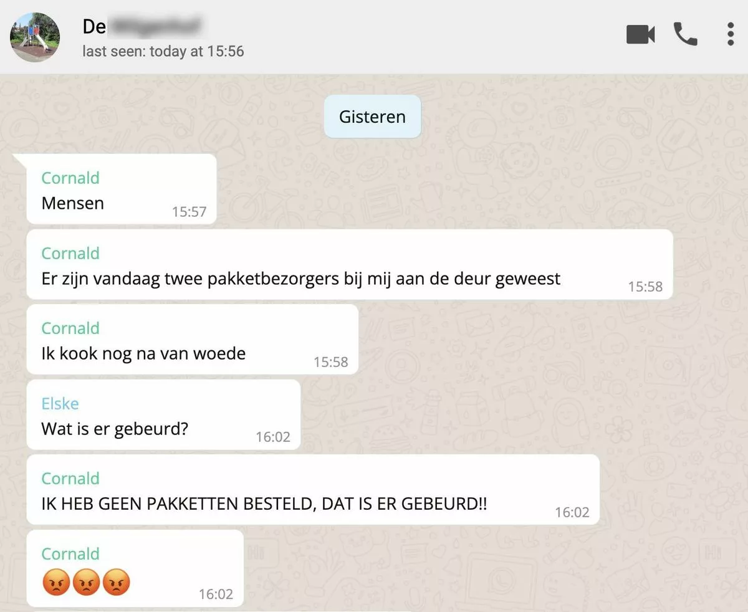This screenshot has width=748, height=612.
Task: Click the 15:57 timestamp on the Mensen message
Action: pyautogui.click(x=189, y=212)
